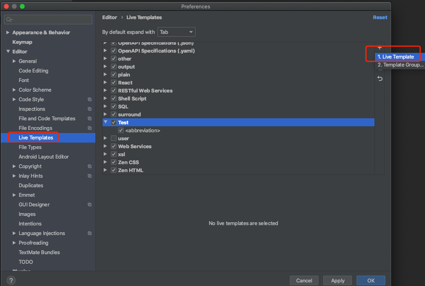
Task: Confirm with the OK button
Action: point(371,280)
